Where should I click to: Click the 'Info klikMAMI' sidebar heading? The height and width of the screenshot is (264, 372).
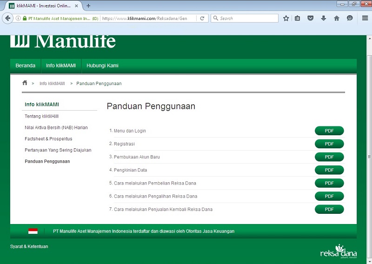tap(42, 105)
